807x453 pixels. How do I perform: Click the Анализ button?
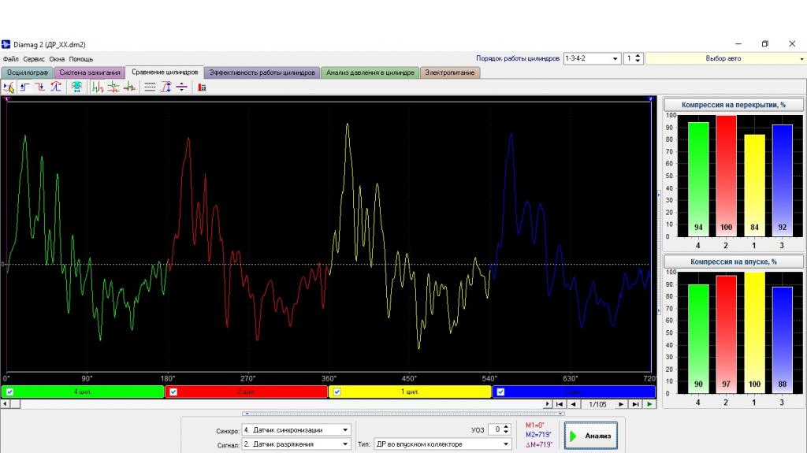pos(590,436)
